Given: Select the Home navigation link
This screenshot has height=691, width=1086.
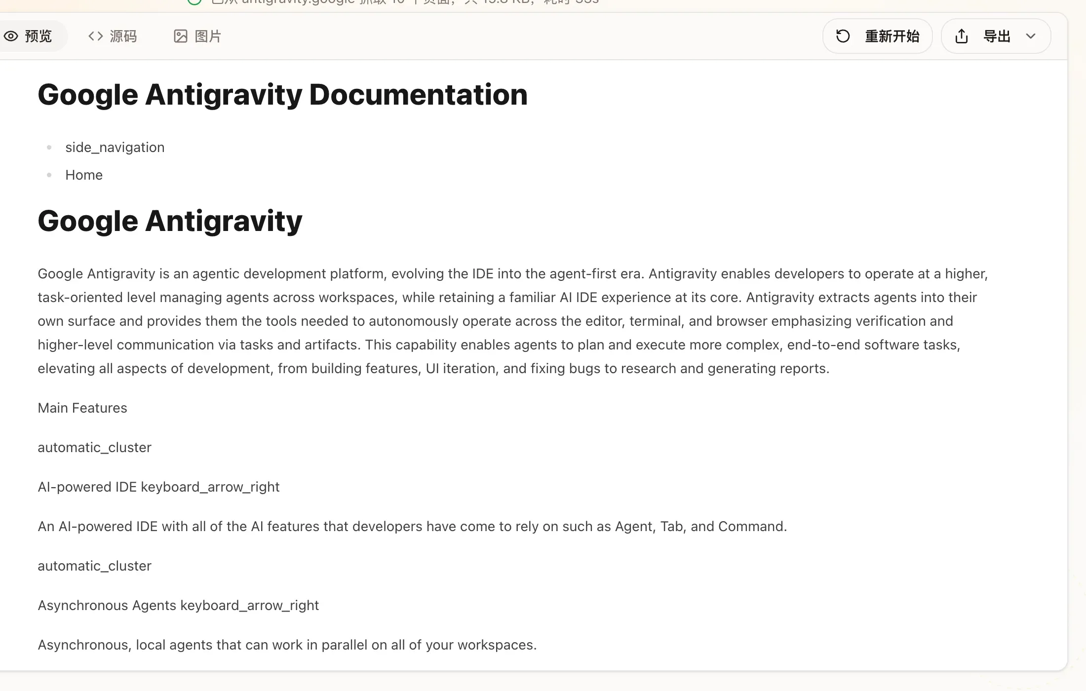Looking at the screenshot, I should [83, 175].
